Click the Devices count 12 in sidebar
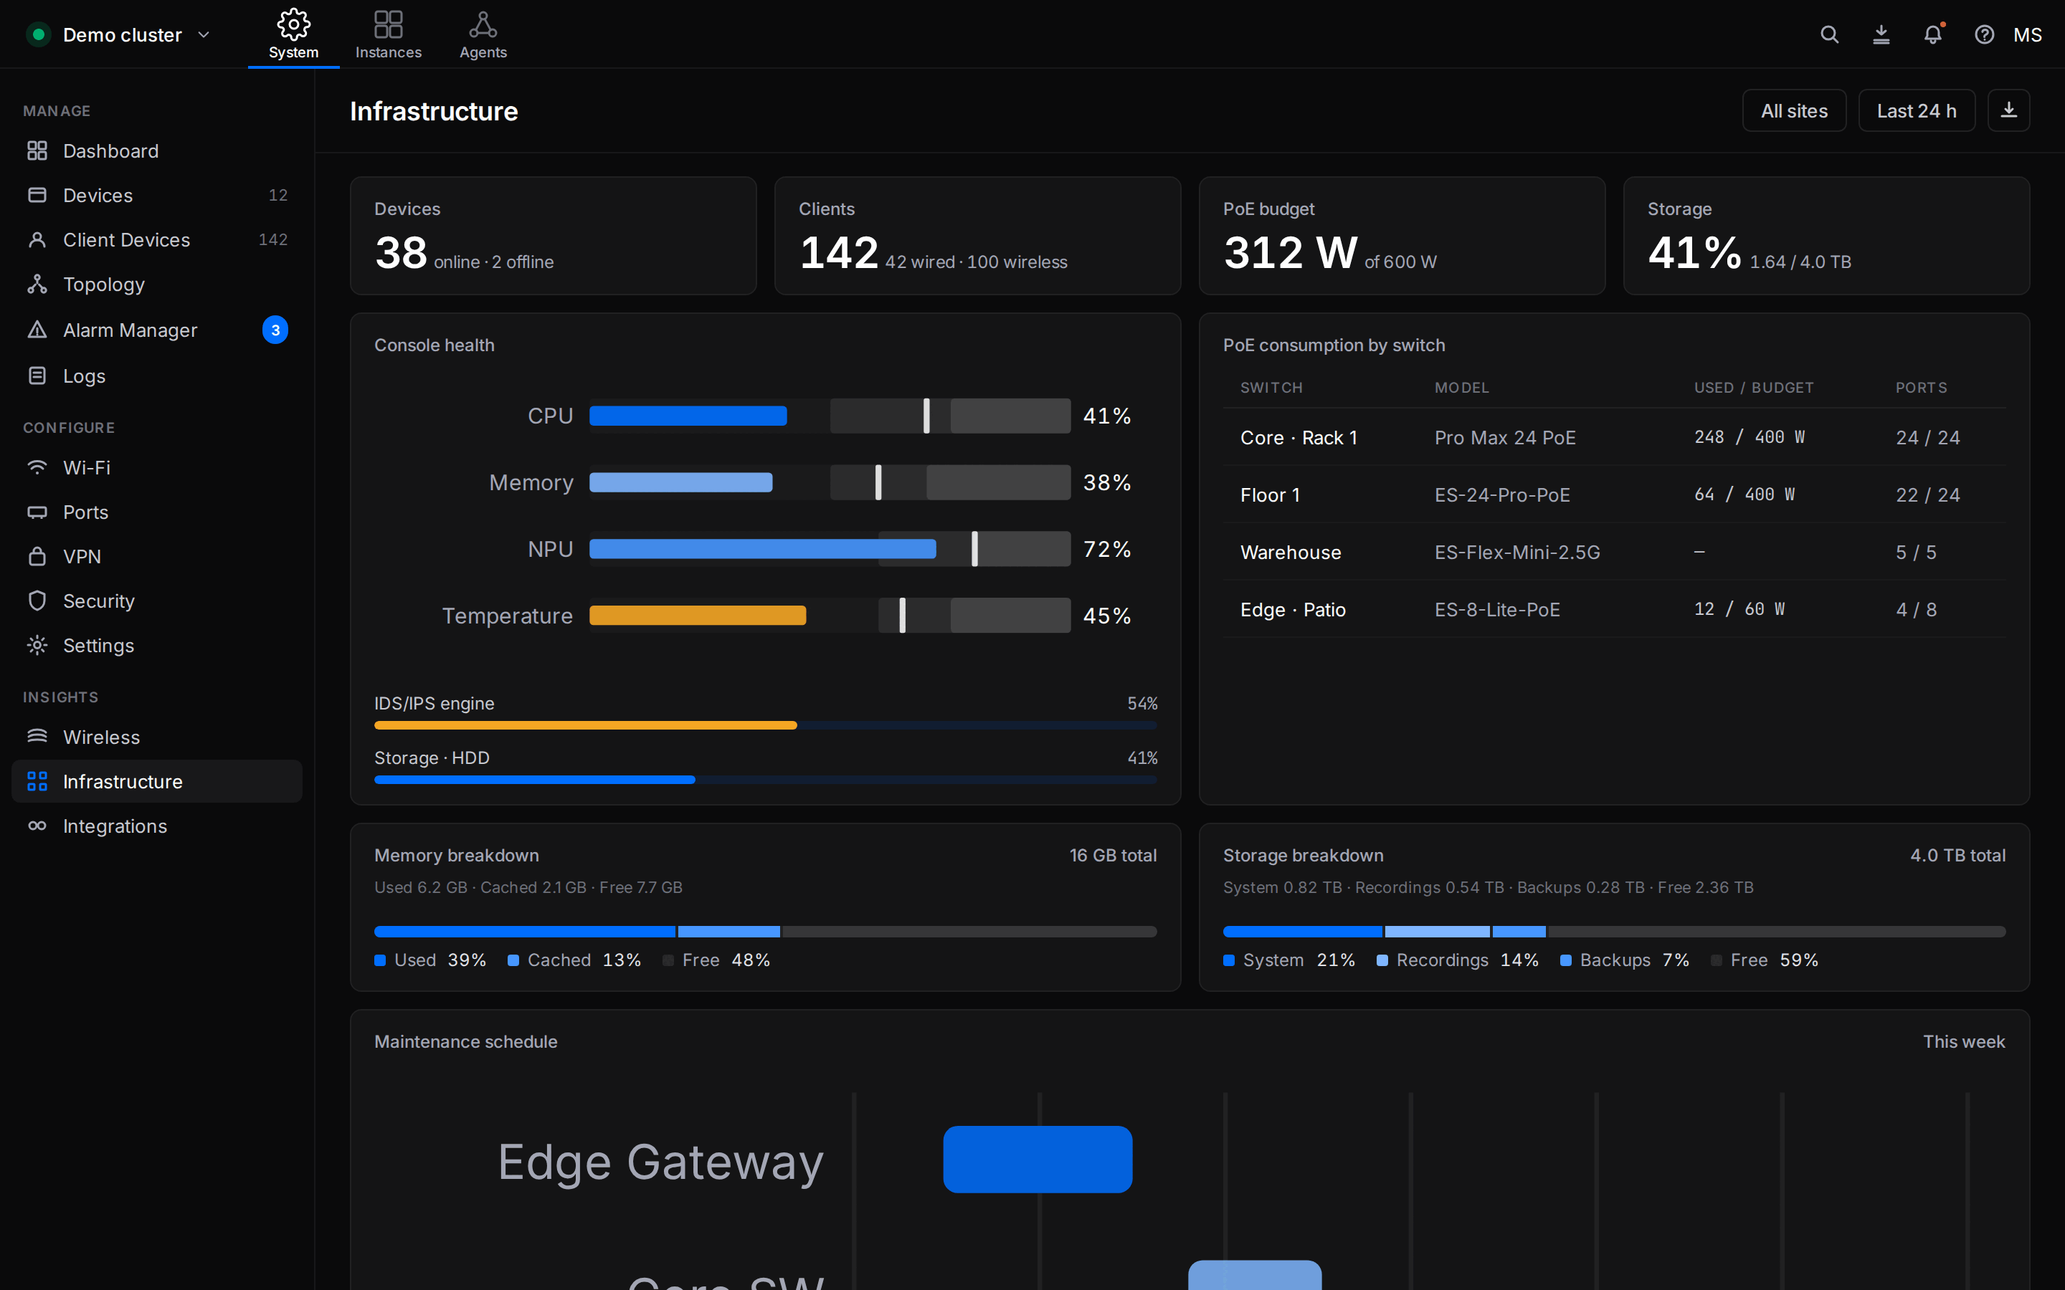The width and height of the screenshot is (2065, 1290). pos(278,196)
